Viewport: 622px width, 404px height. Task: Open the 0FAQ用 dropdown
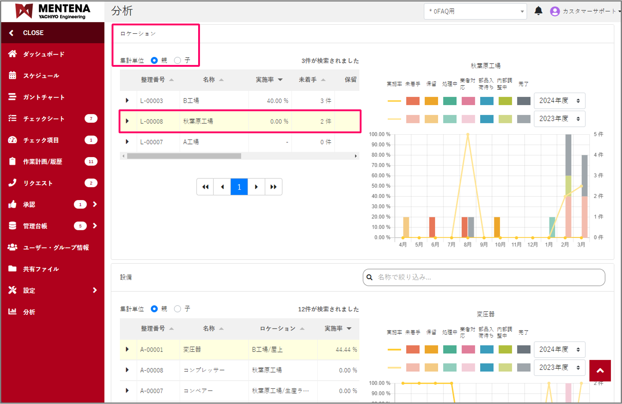click(475, 11)
